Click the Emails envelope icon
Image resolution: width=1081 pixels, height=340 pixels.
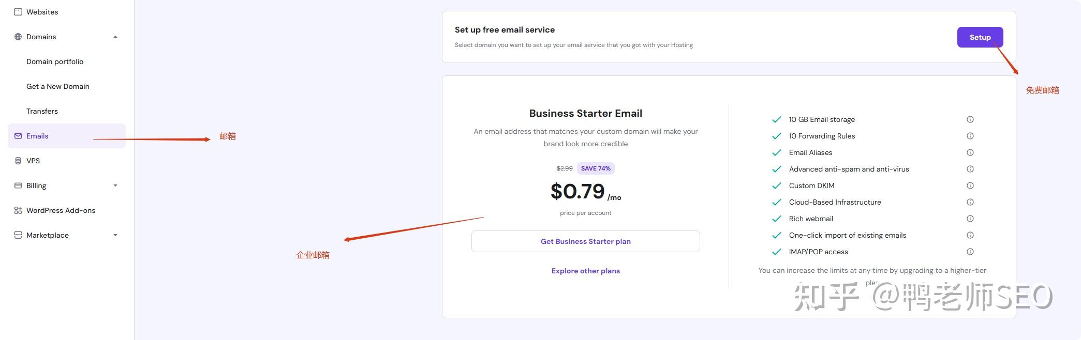coord(18,136)
